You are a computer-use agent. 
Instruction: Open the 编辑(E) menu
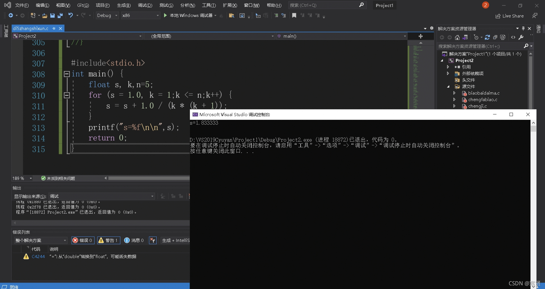(x=42, y=5)
